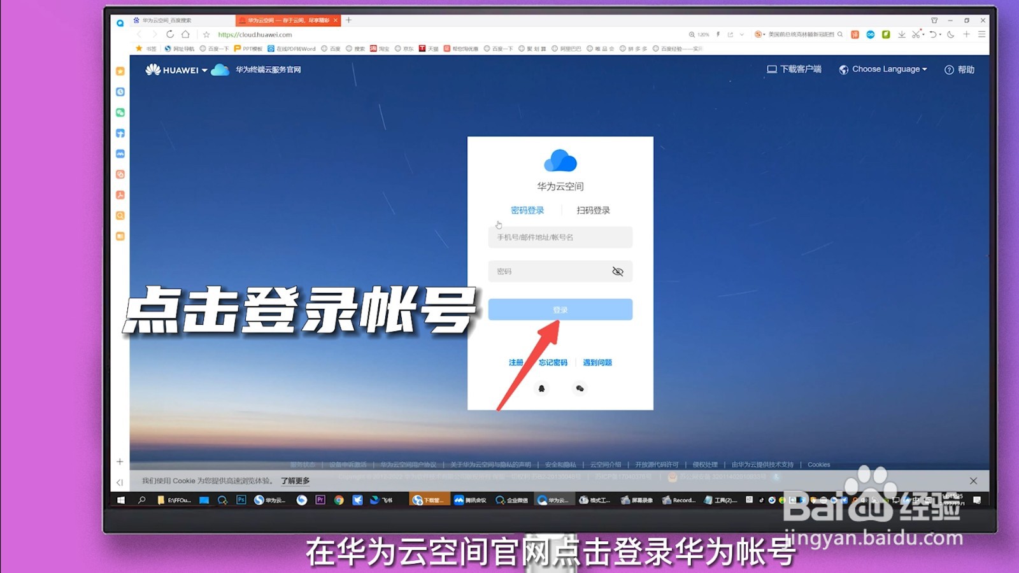Toggle password visibility eye icon
This screenshot has width=1019, height=573.
[618, 271]
